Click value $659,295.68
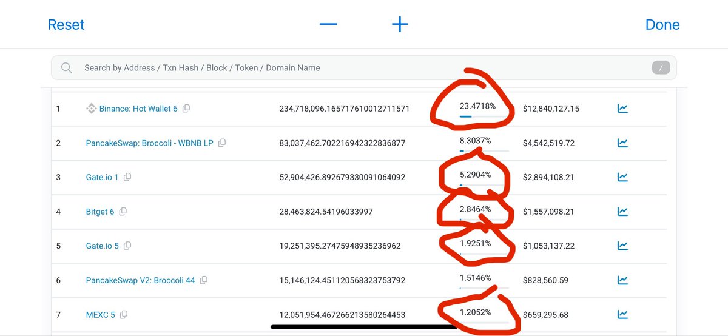 coord(545,315)
